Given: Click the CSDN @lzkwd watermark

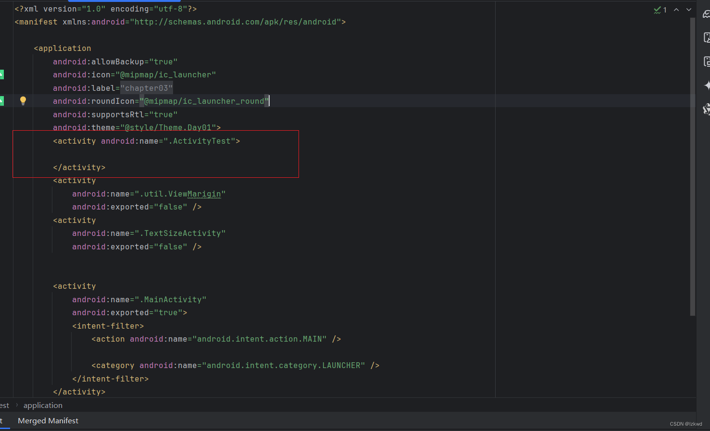Looking at the screenshot, I should [686, 424].
